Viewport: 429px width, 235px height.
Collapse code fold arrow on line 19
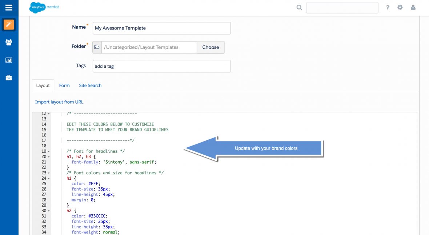coord(49,151)
